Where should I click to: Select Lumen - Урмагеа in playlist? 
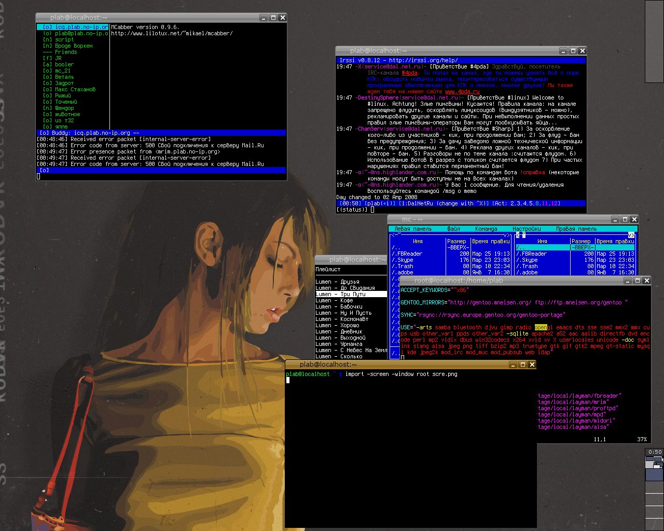pyautogui.click(x=339, y=344)
